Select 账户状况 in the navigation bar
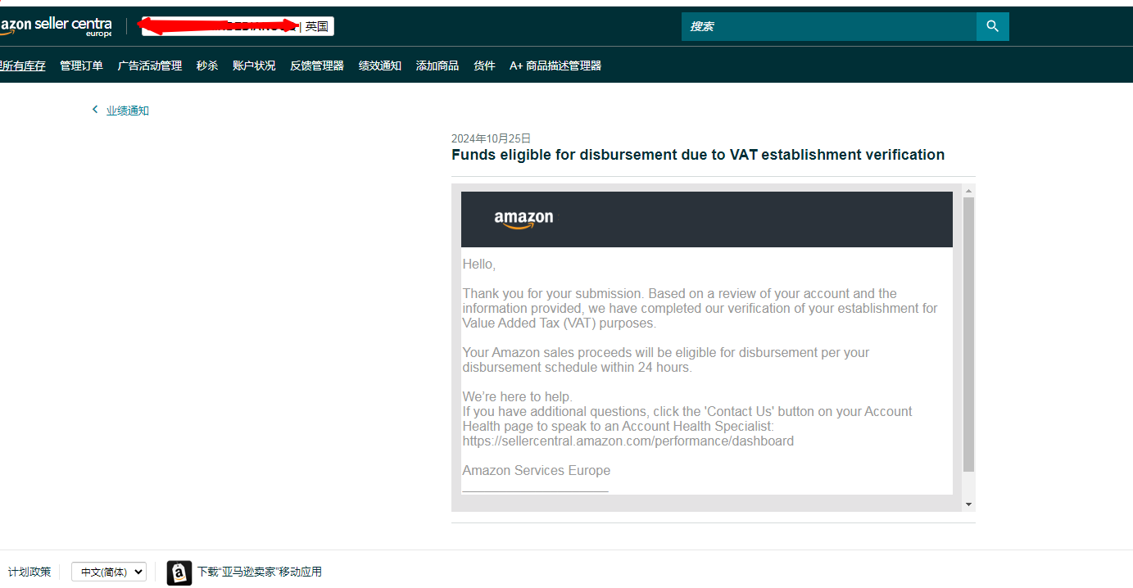Viewport: 1133px width, 588px height. [x=254, y=66]
